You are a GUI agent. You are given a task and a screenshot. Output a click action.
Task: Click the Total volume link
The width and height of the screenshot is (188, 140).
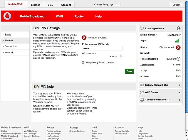(147, 65)
